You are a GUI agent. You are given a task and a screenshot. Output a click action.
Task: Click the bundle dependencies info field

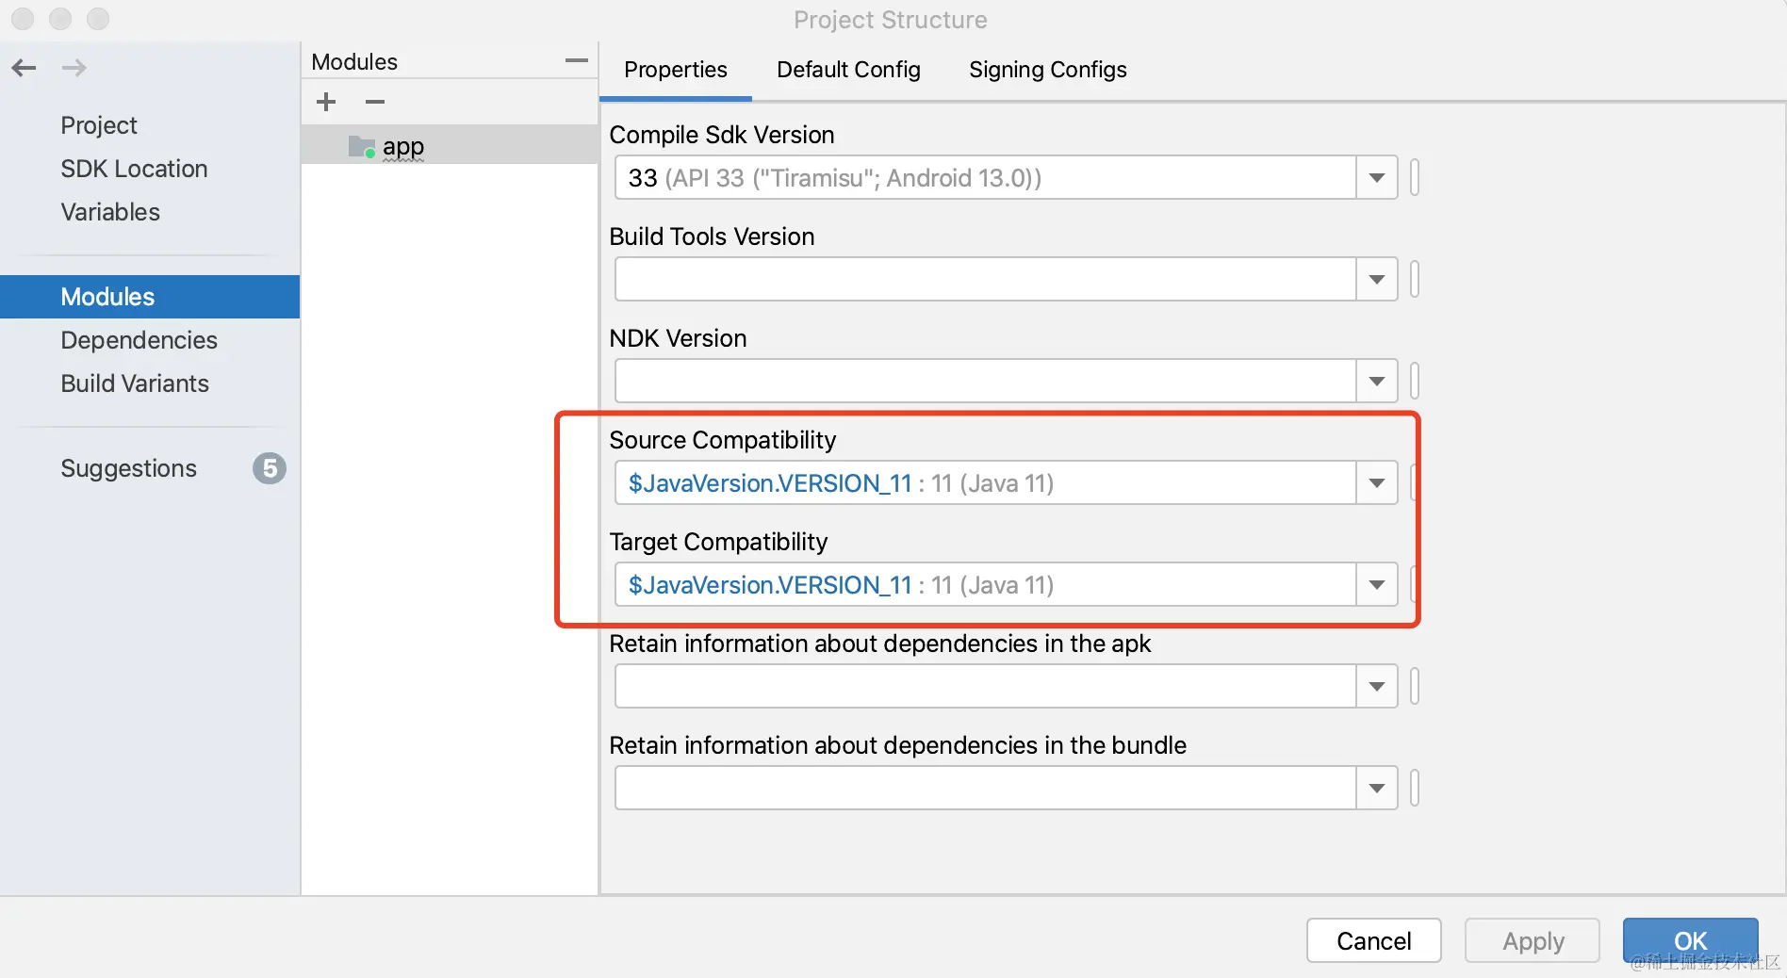[986, 789]
